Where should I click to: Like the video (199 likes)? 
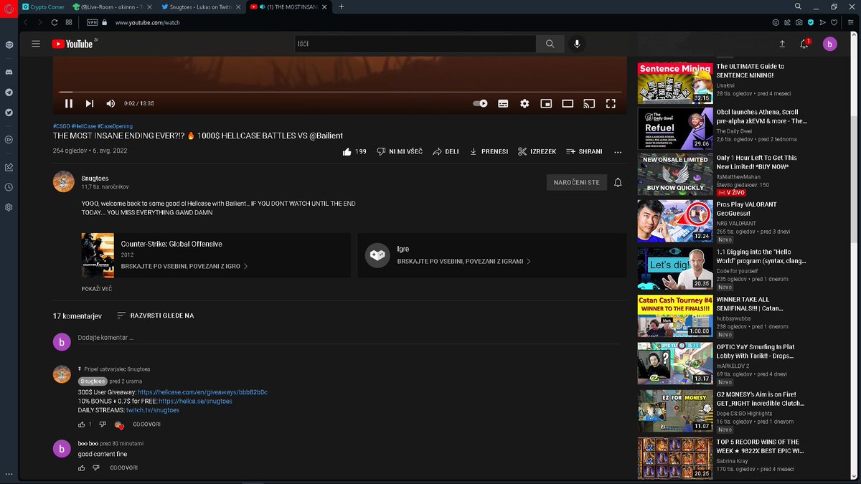coord(354,152)
